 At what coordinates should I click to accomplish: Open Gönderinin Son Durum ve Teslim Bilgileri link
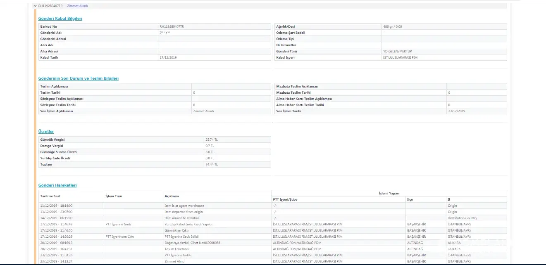(x=78, y=78)
